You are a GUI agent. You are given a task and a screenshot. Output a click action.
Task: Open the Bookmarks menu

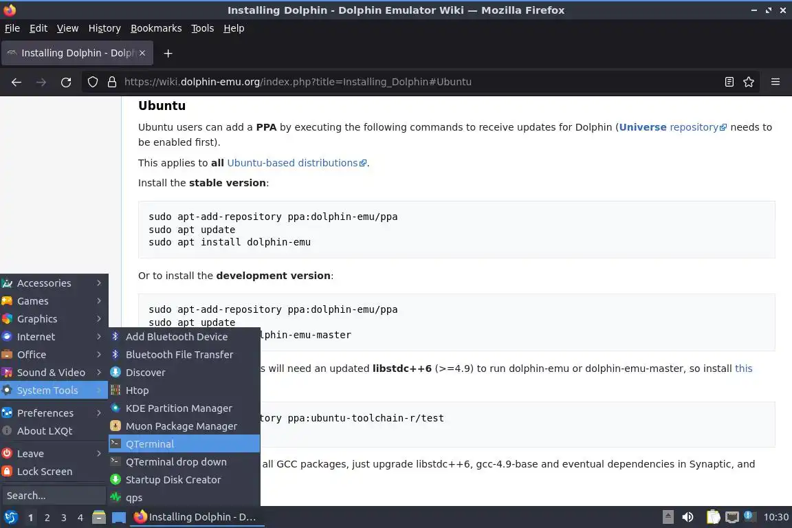(156, 28)
